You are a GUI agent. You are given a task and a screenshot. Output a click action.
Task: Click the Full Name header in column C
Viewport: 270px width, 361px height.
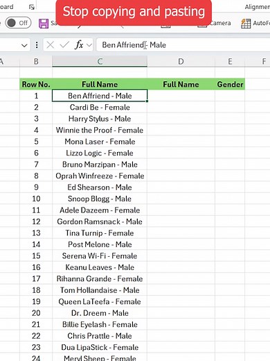pos(100,84)
